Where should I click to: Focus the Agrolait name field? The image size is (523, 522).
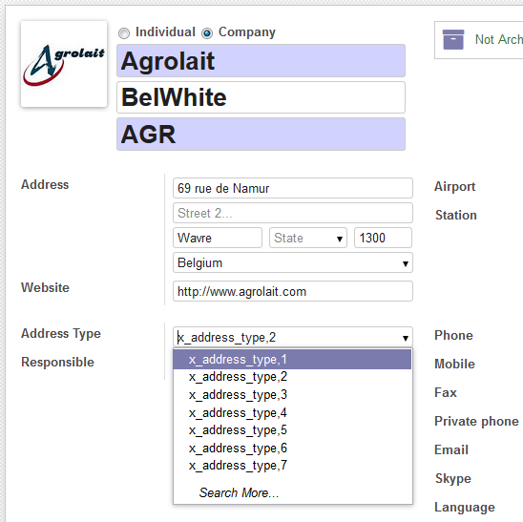point(261,61)
